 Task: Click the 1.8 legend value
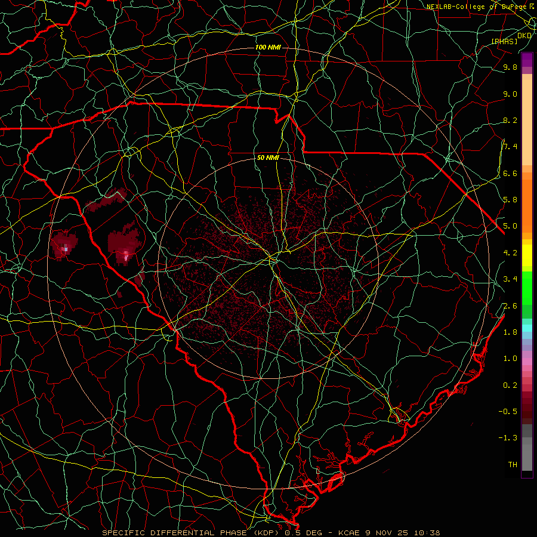(x=510, y=332)
